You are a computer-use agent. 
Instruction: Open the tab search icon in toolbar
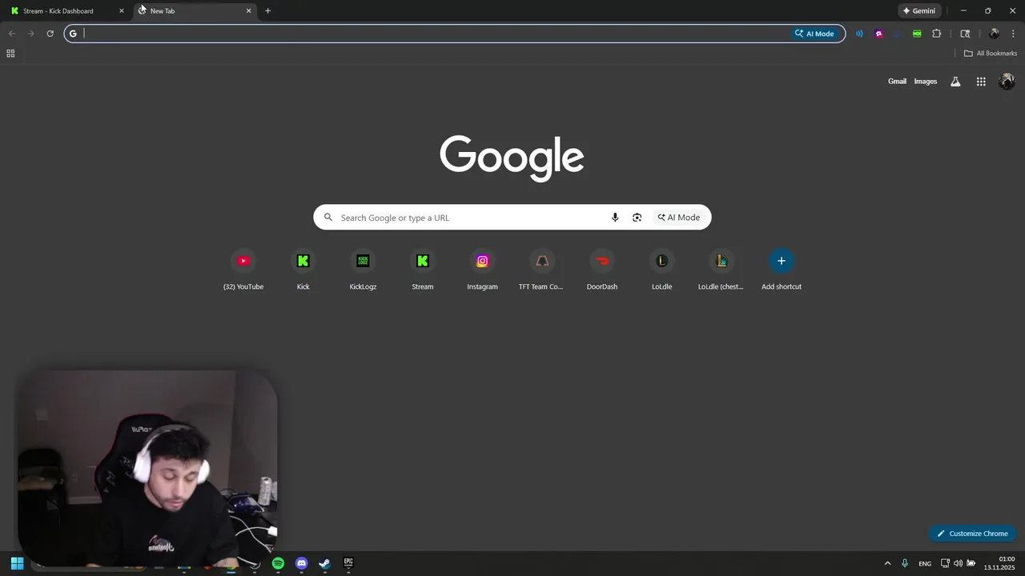(965, 34)
